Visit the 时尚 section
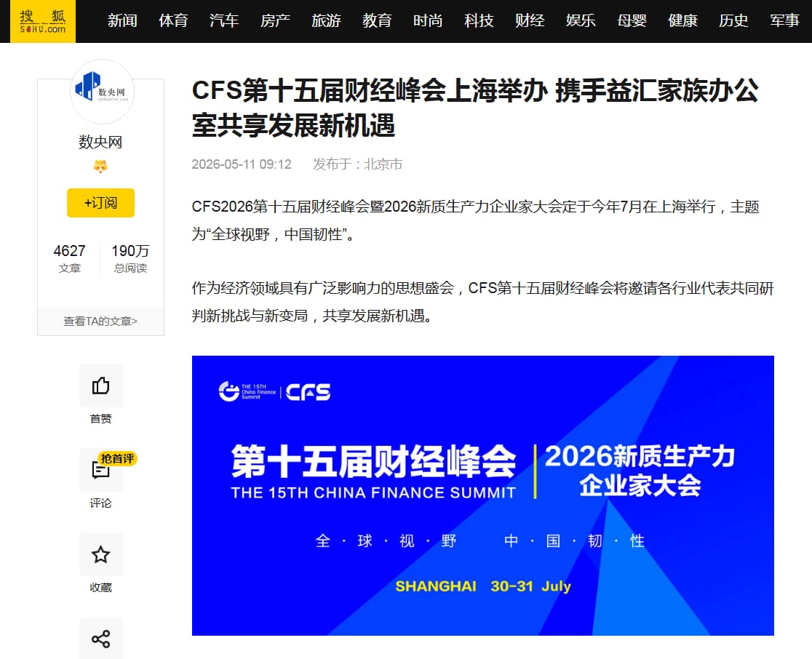 tap(428, 20)
